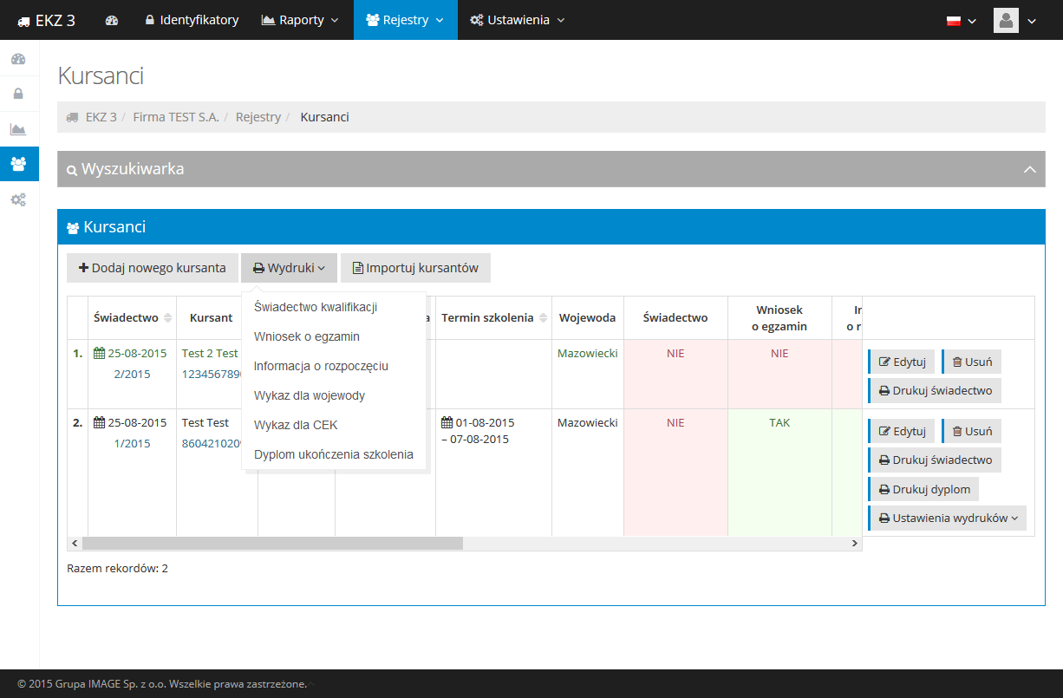This screenshot has height=698, width=1063.
Task: Select Świadectwo kwalifikacji from Wydruki menu
Action: 316,307
